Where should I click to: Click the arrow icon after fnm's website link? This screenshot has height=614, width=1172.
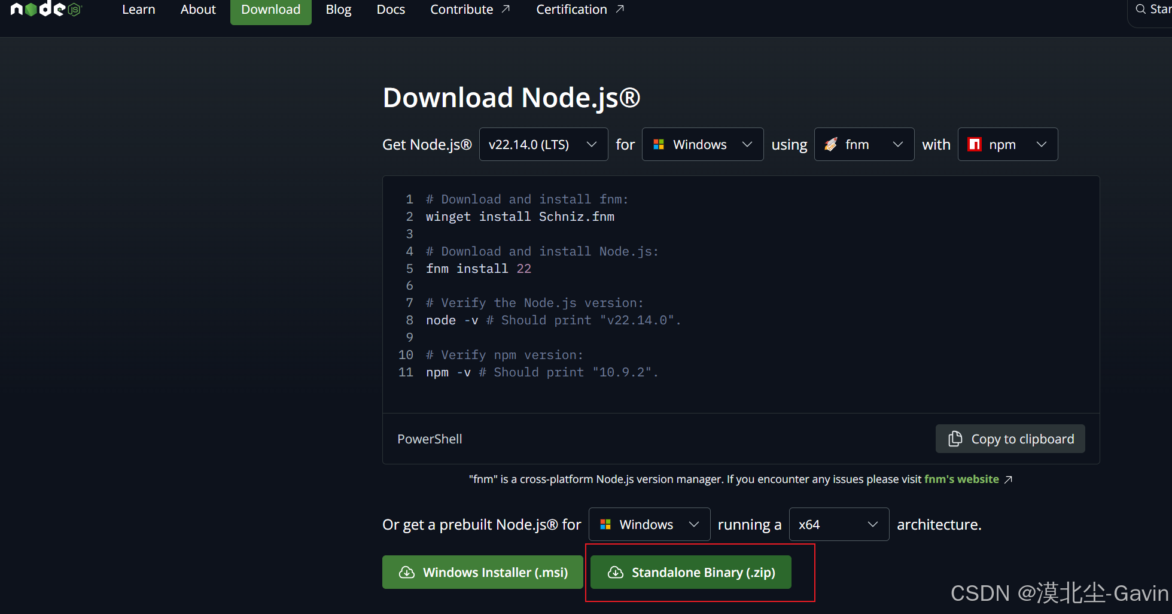(x=1009, y=479)
